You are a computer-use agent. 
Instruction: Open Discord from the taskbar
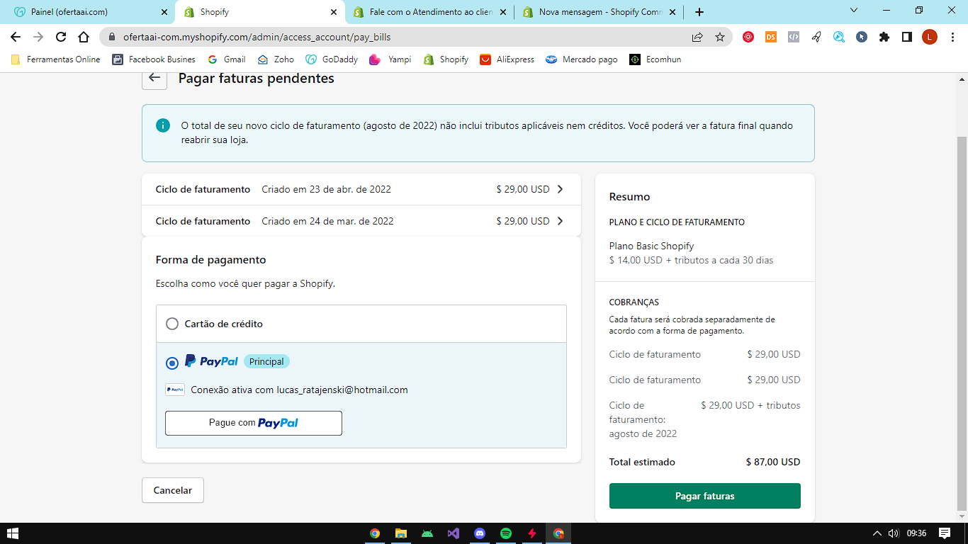tap(480, 533)
